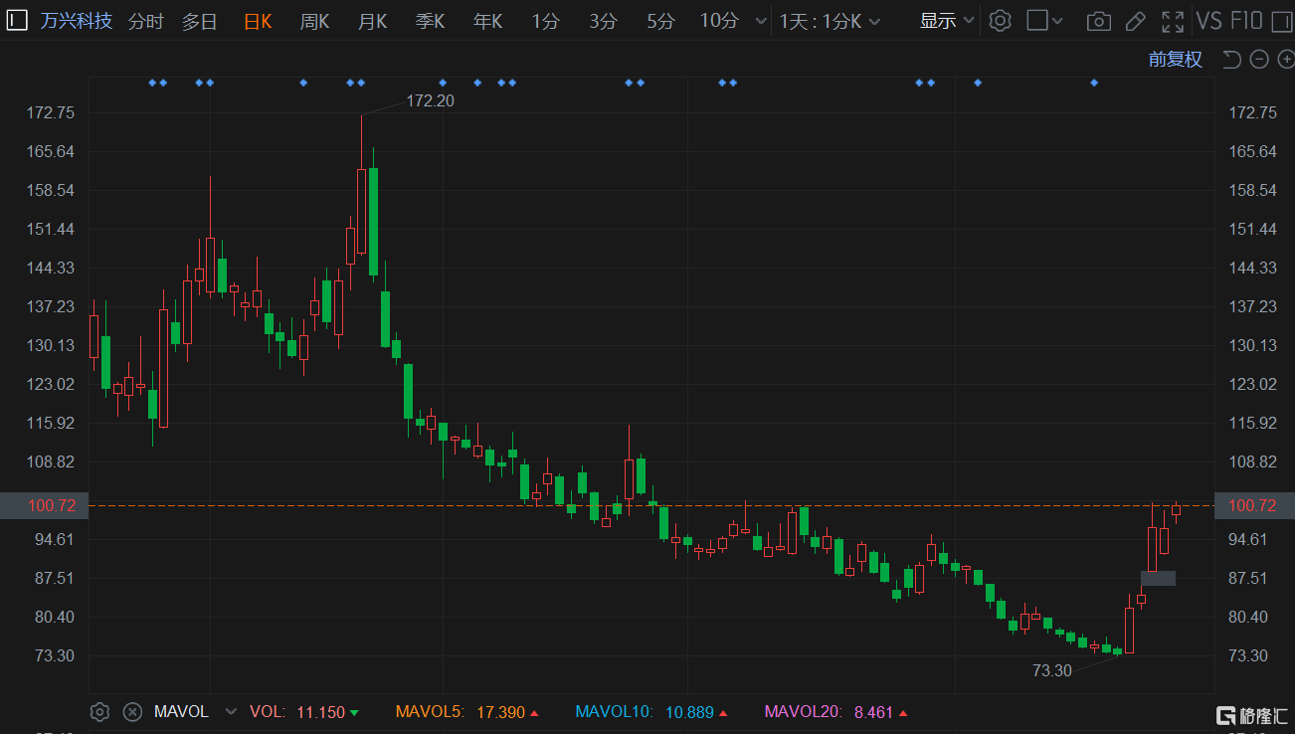The image size is (1295, 734).
Task: Click the VS compare button
Action: pyautogui.click(x=1208, y=21)
